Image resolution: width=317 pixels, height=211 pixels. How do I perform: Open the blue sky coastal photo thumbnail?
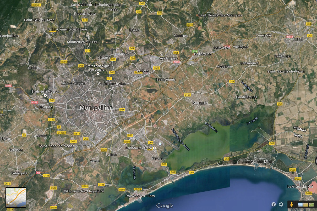(300, 204)
